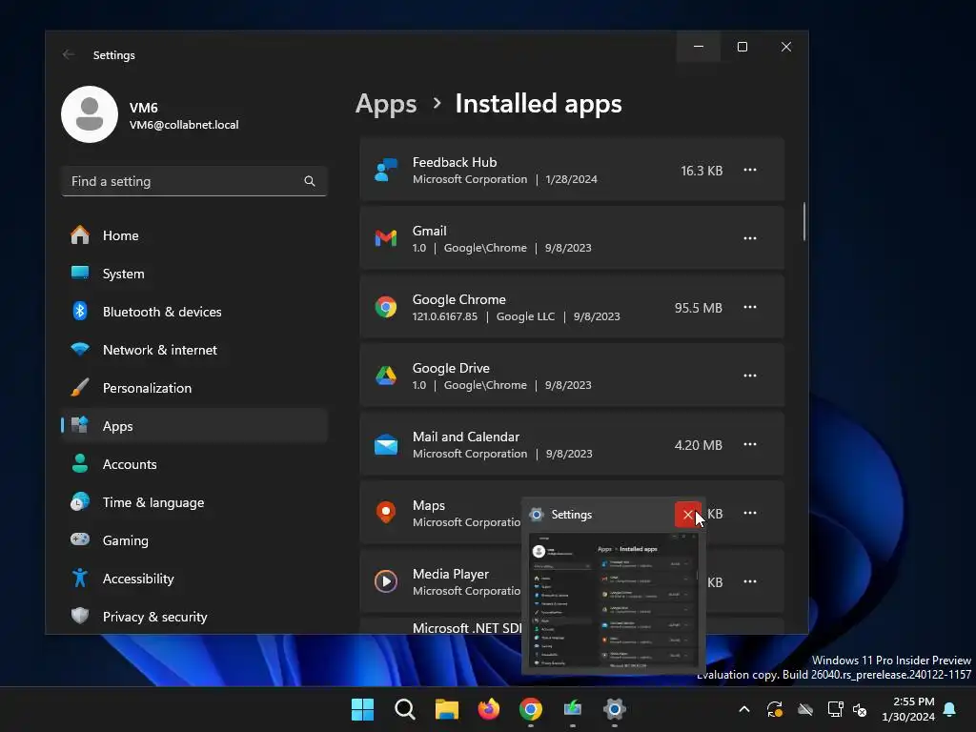Close the Settings taskbar preview
Screen dimensions: 976x732
point(688,515)
